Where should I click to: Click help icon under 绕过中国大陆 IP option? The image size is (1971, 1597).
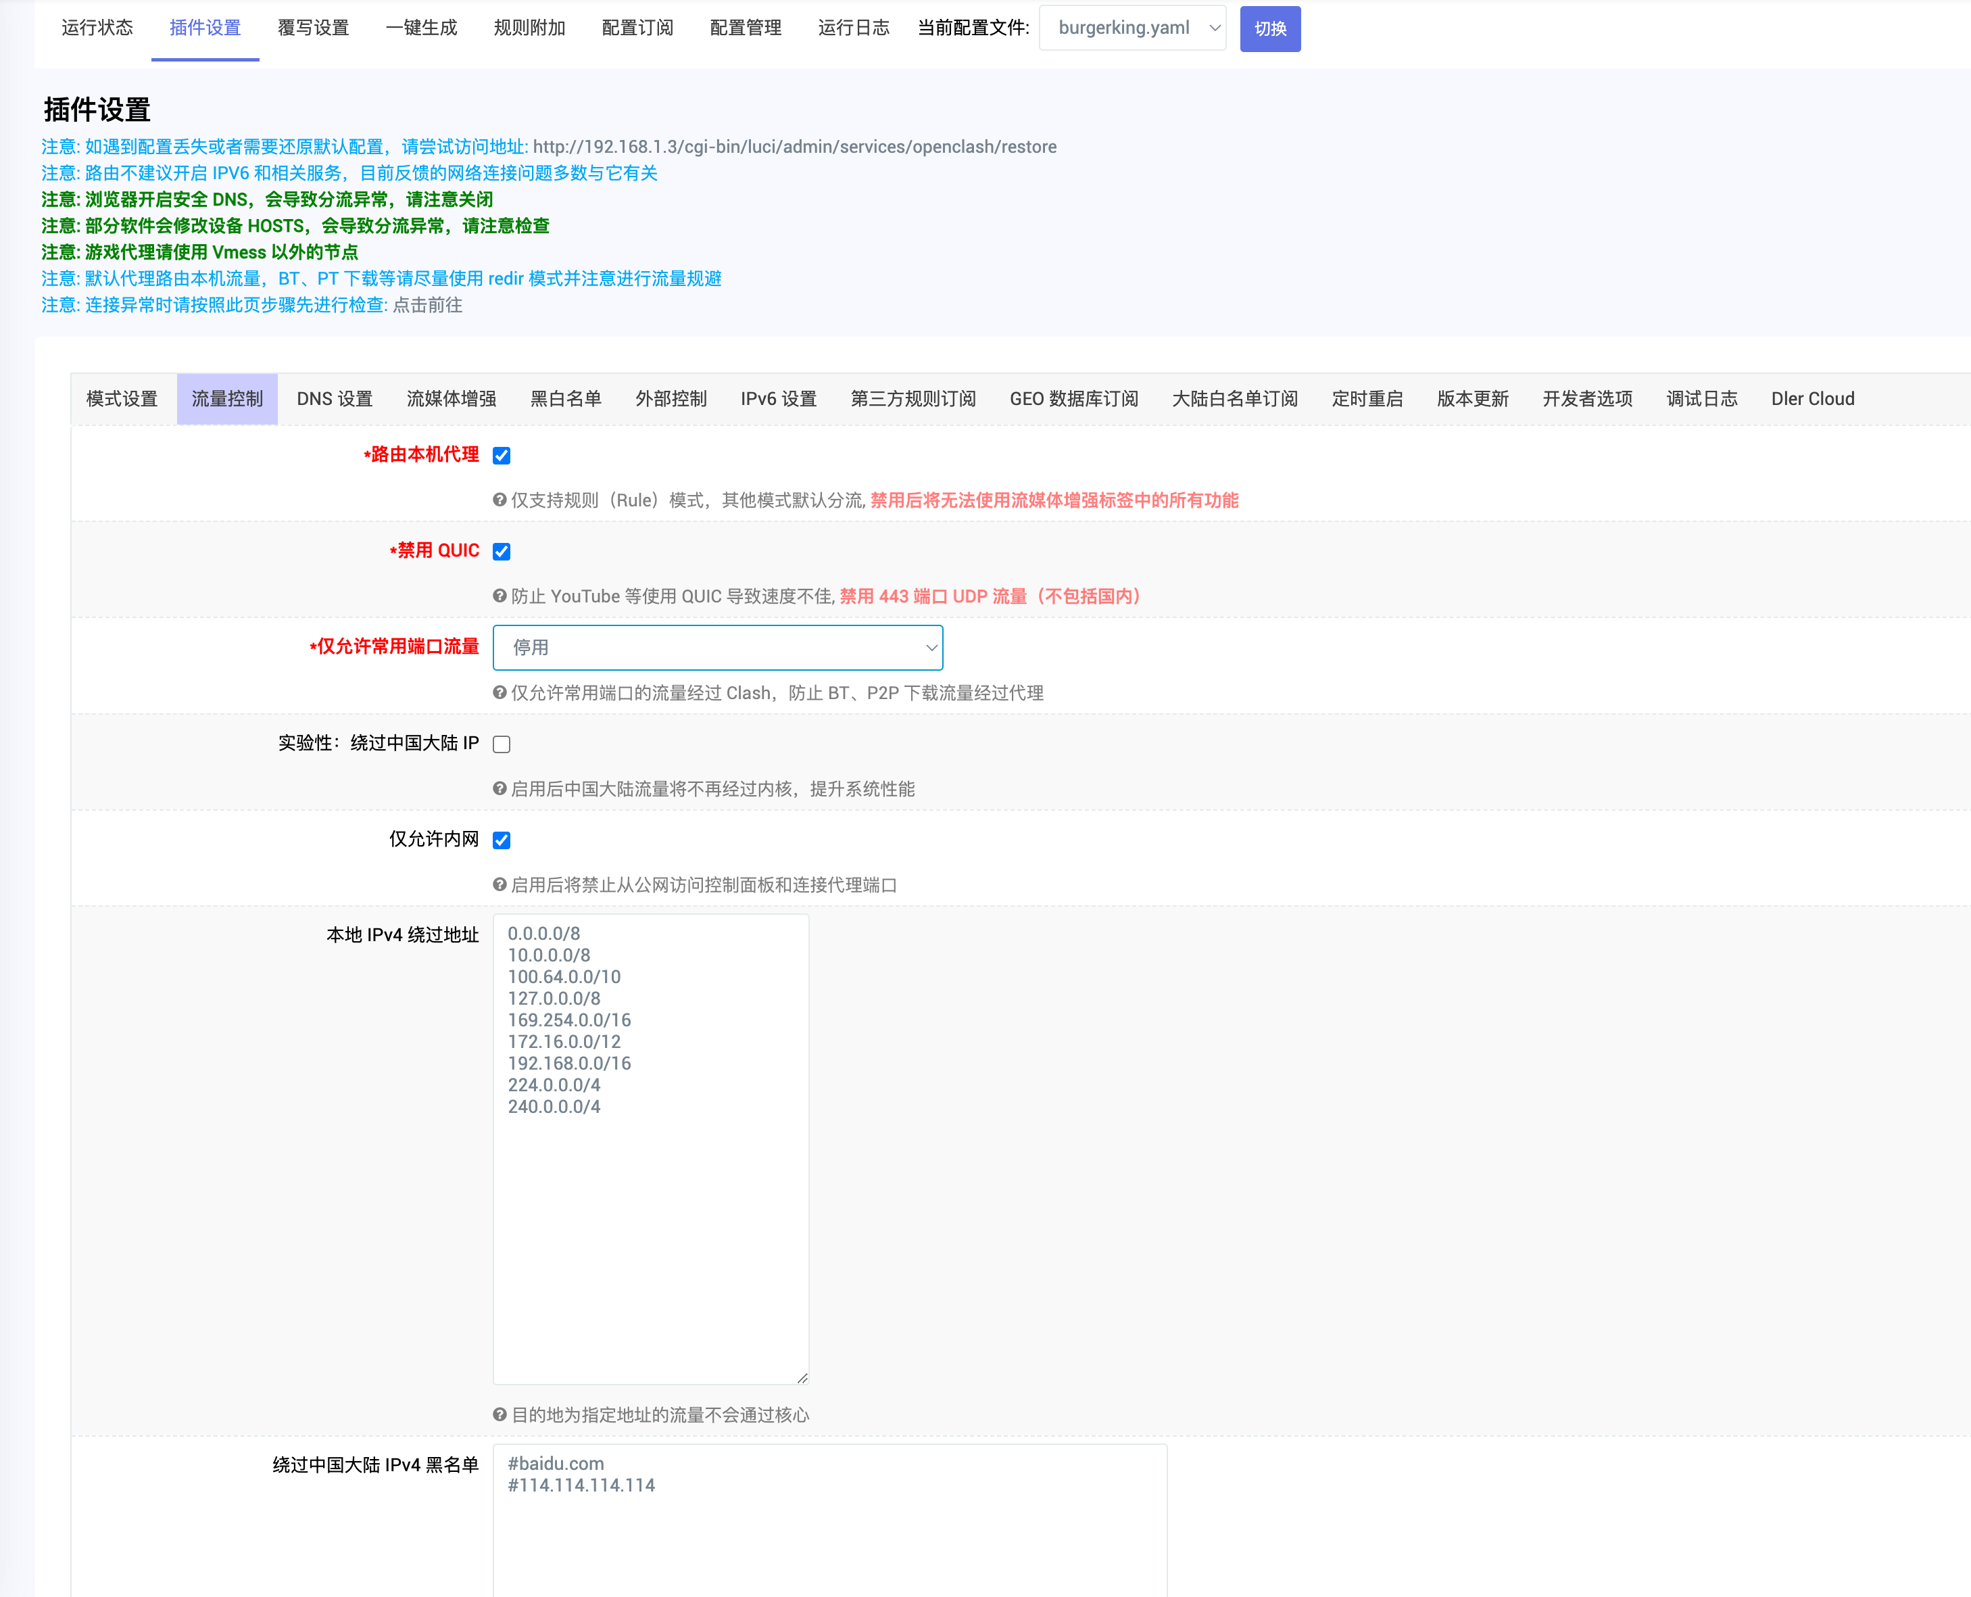point(500,788)
